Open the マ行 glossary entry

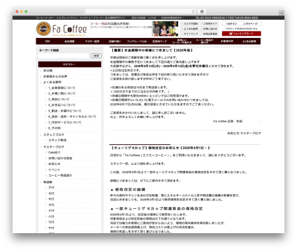click(x=51, y=223)
